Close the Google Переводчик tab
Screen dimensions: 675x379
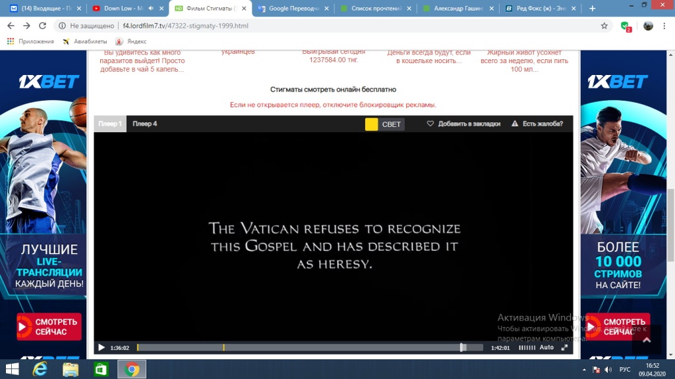click(326, 8)
